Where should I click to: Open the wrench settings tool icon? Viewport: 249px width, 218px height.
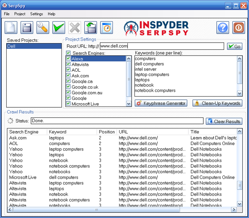click(x=43, y=28)
